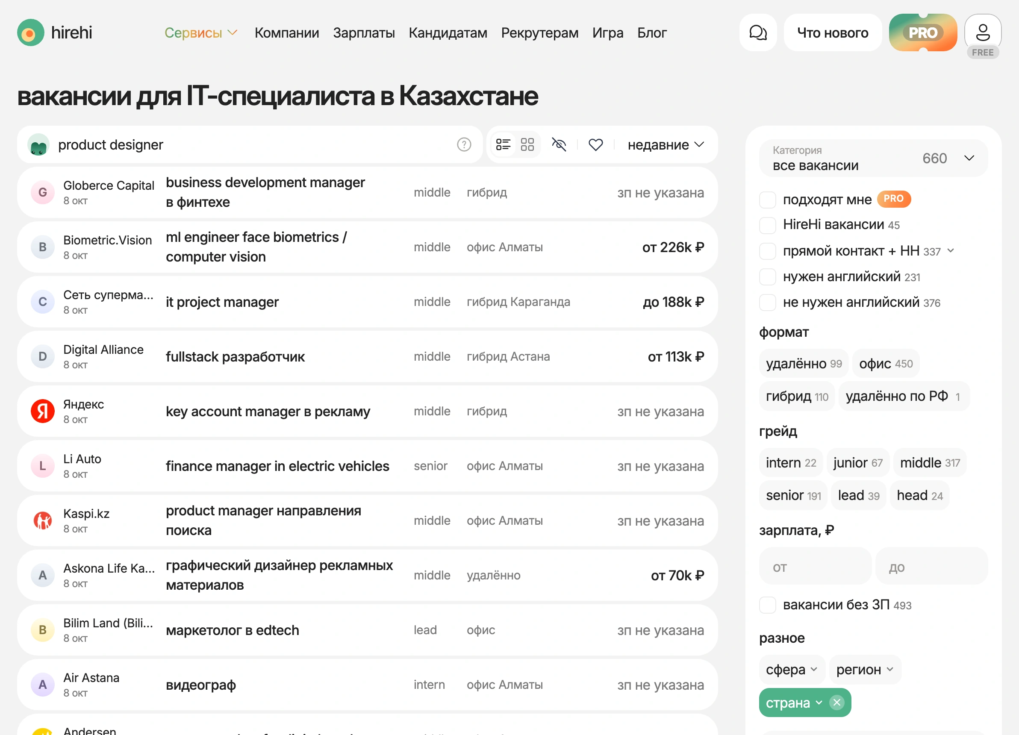
Task: Filter by удалённо format
Action: pos(803,363)
